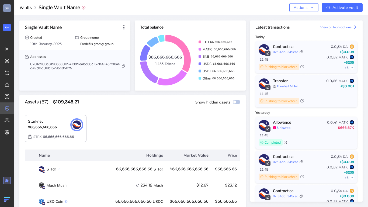This screenshot has width=368, height=207.
Task: Click the SV avatar in sidebar
Action: tap(7, 8)
